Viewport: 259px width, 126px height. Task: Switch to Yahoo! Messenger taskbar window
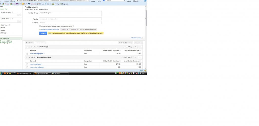click(42, 73)
